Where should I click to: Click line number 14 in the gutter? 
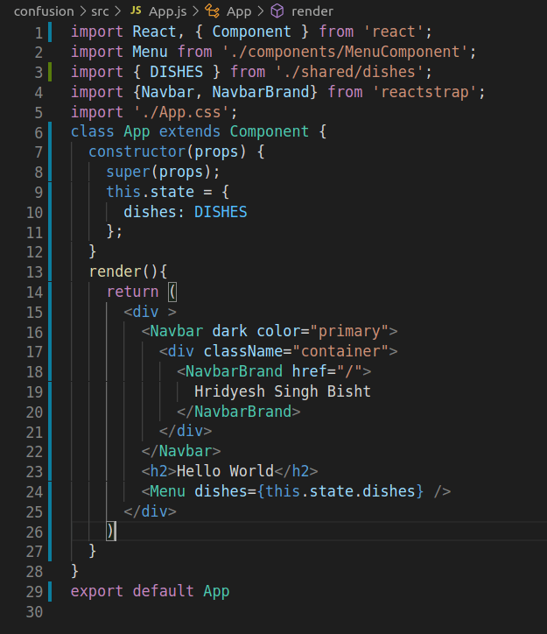(34, 292)
